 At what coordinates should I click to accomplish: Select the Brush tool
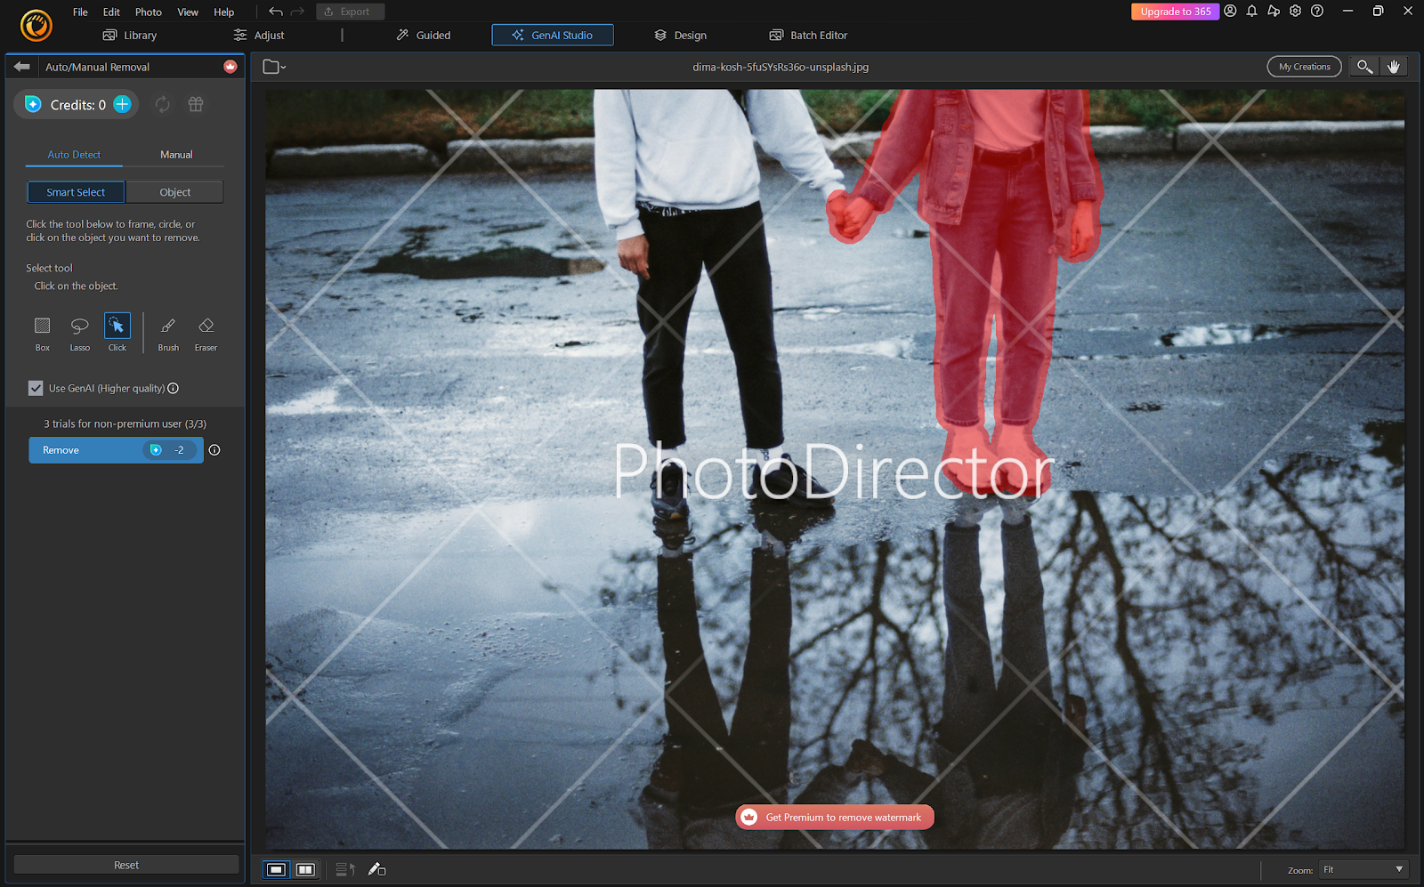pos(167,326)
